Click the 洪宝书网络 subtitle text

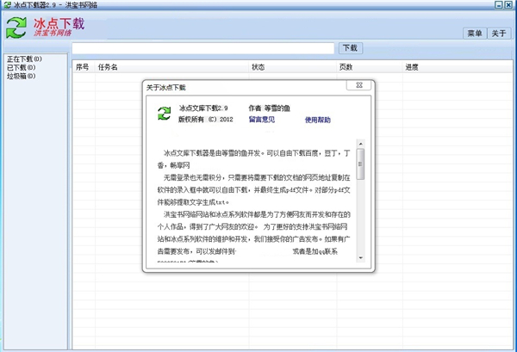pyautogui.click(x=53, y=33)
